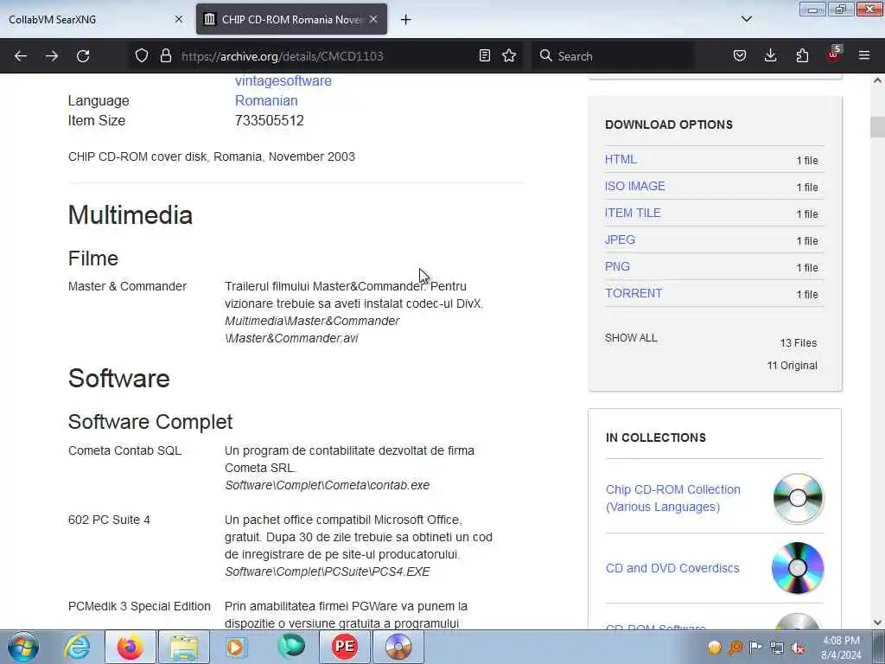Download the HTML file option

tap(621, 159)
